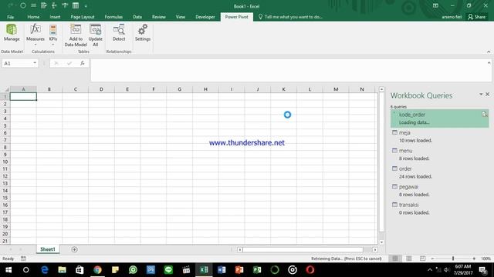Switch to the View tab

[180, 17]
